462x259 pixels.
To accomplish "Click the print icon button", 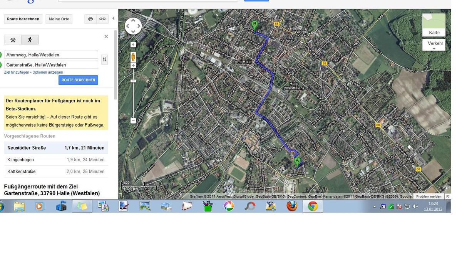I will pos(90,19).
